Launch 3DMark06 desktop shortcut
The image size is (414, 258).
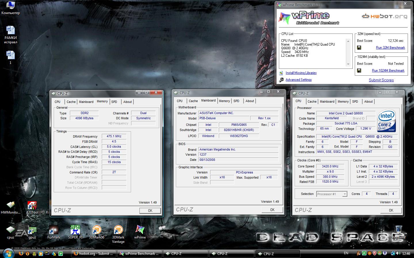coord(97,232)
